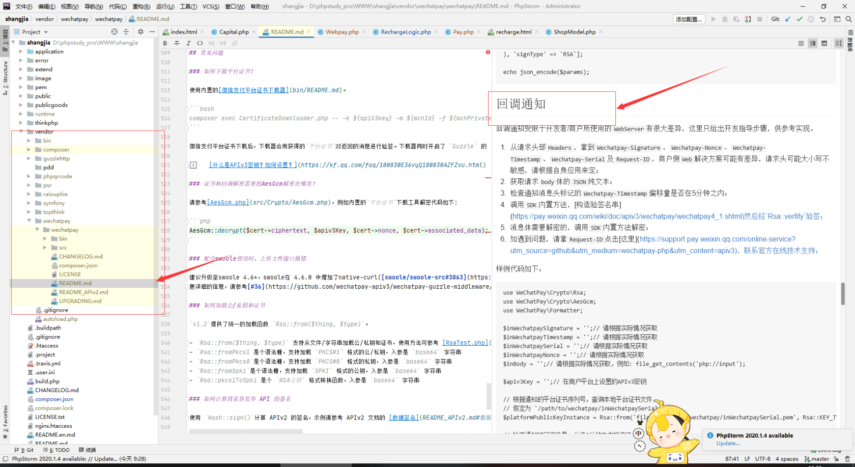Screen dimensions: 855x467
Task: Open the 9: Git tool window
Action: [x=24, y=450]
